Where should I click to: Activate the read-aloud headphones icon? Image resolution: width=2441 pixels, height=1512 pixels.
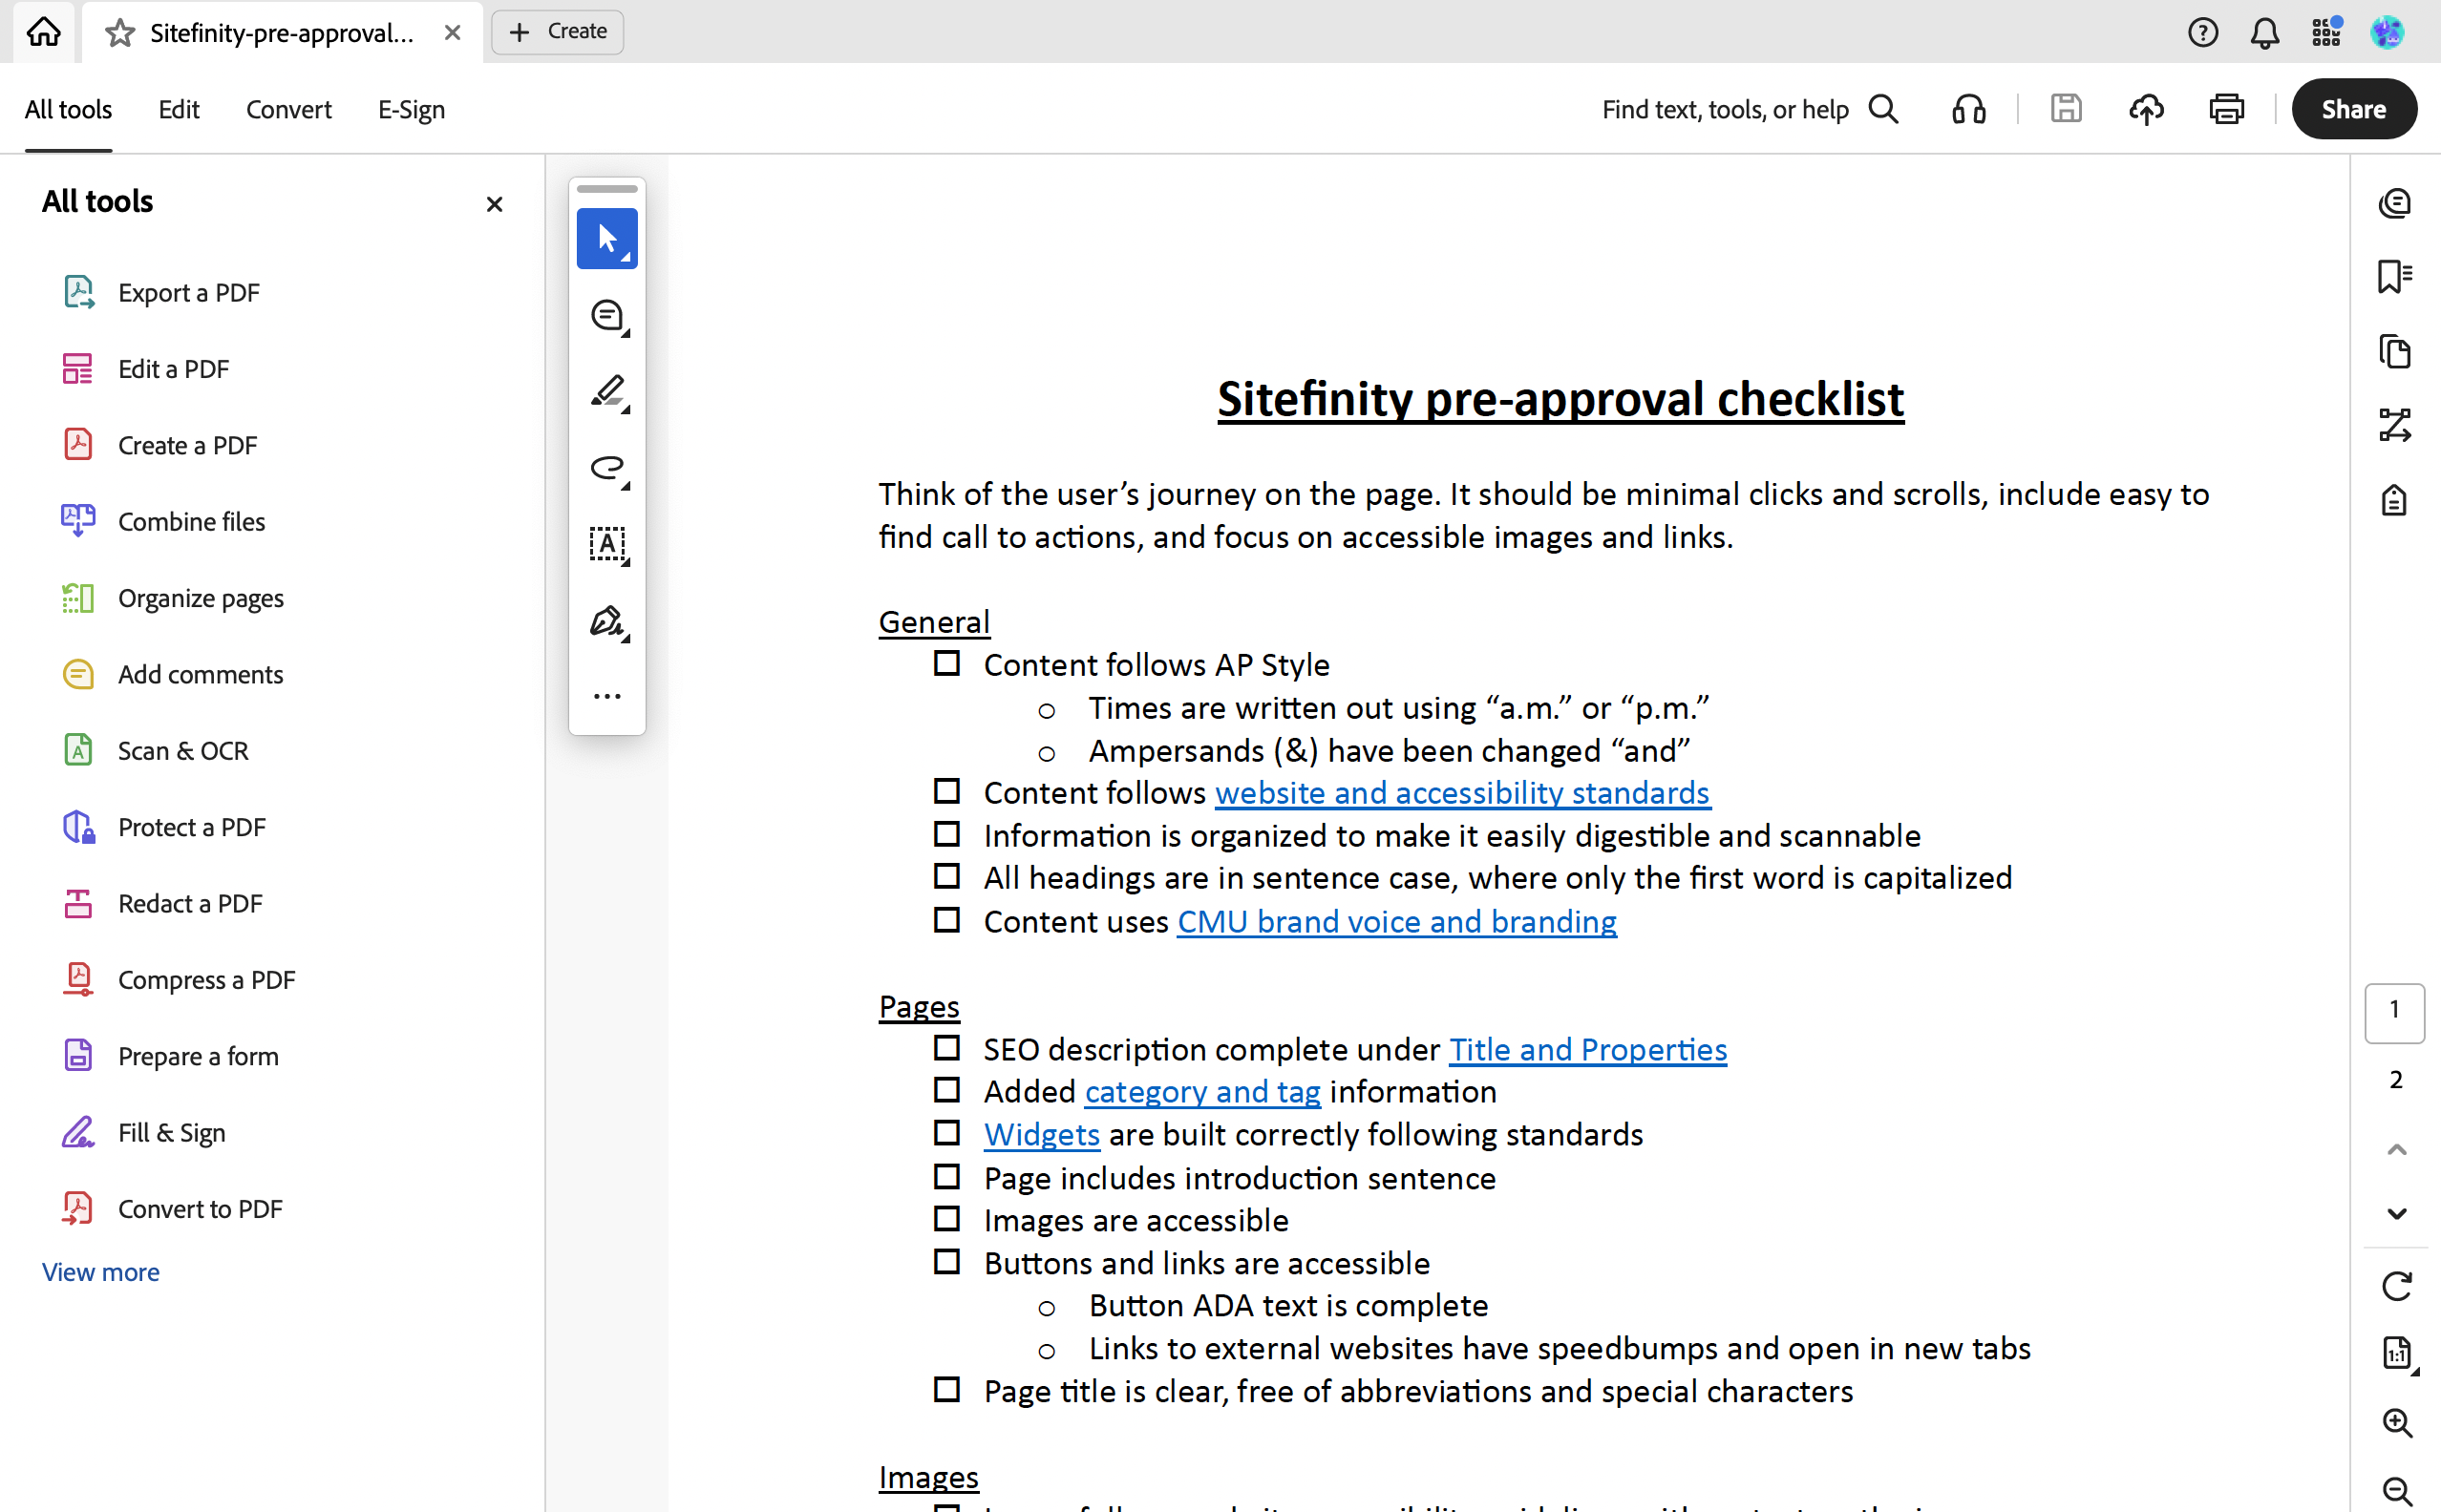(1966, 109)
